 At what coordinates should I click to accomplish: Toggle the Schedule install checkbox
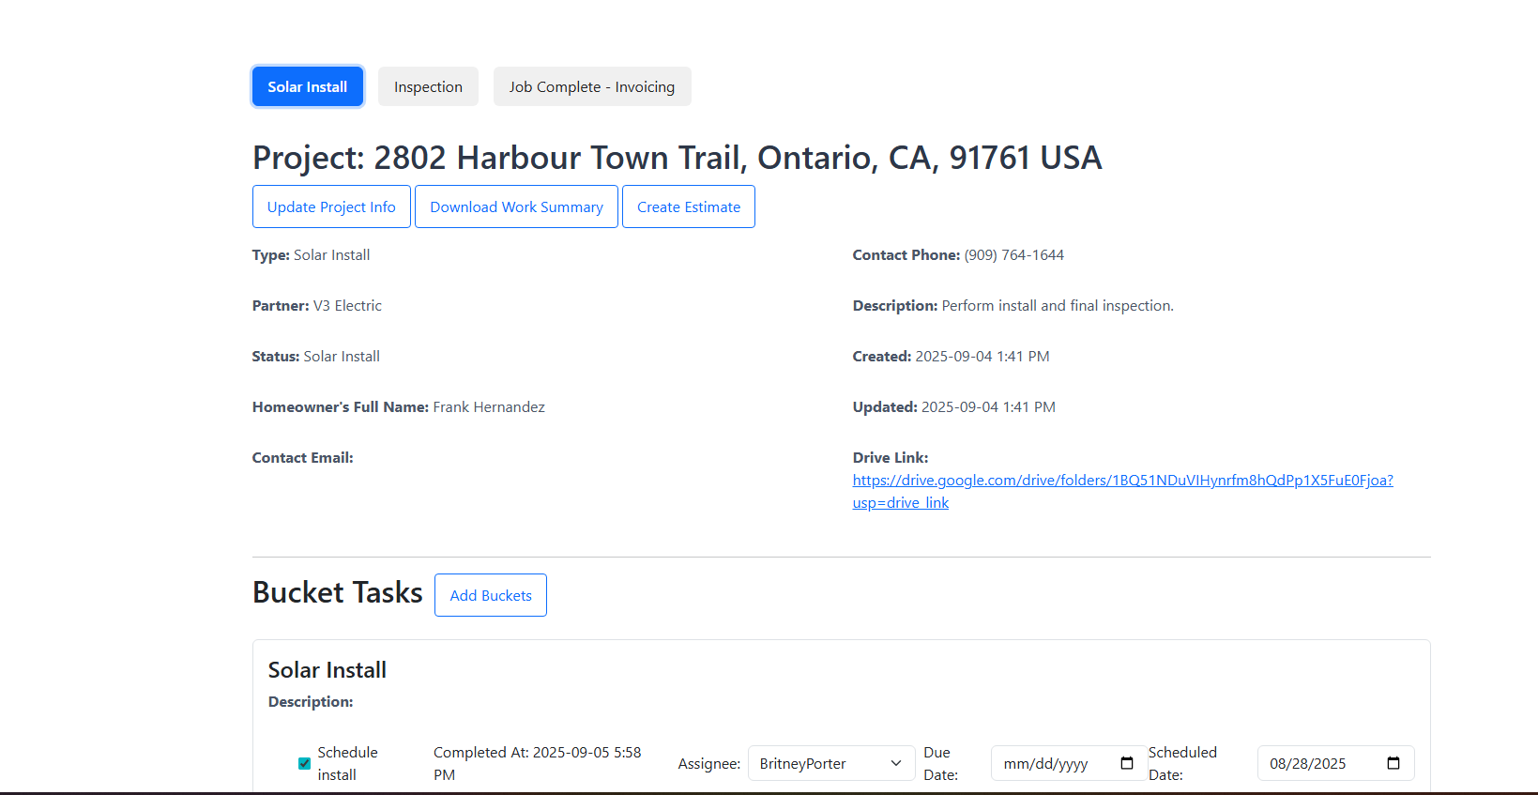304,763
